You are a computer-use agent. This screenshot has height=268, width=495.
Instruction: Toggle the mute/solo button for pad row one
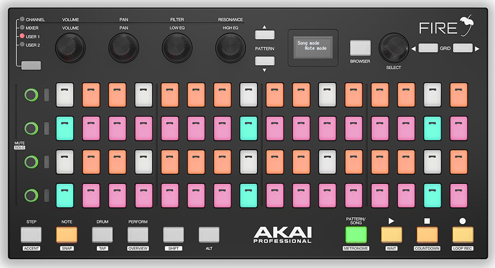[x=31, y=95]
